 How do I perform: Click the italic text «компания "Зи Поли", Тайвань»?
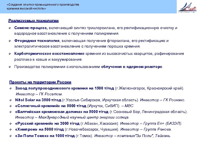tap(144, 136)
